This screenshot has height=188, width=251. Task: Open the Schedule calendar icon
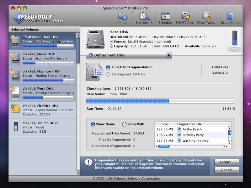click(x=165, y=16)
